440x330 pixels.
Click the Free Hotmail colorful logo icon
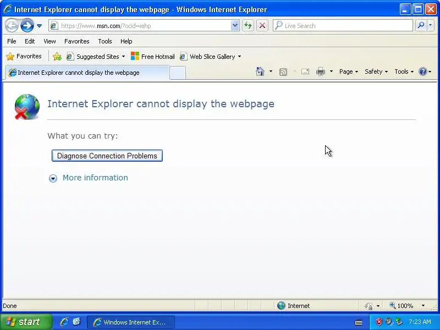click(x=135, y=56)
